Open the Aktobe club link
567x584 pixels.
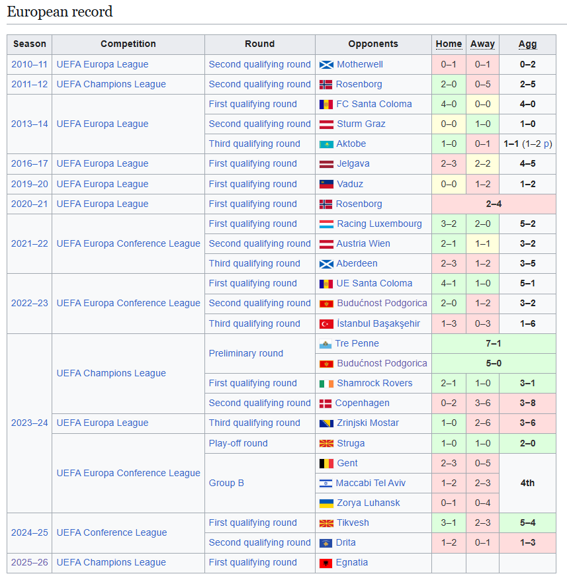click(x=351, y=144)
